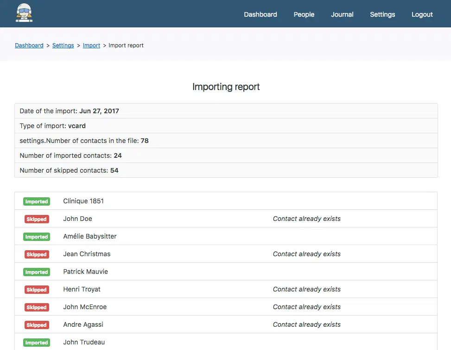Click the 'Importing report' heading

[226, 87]
